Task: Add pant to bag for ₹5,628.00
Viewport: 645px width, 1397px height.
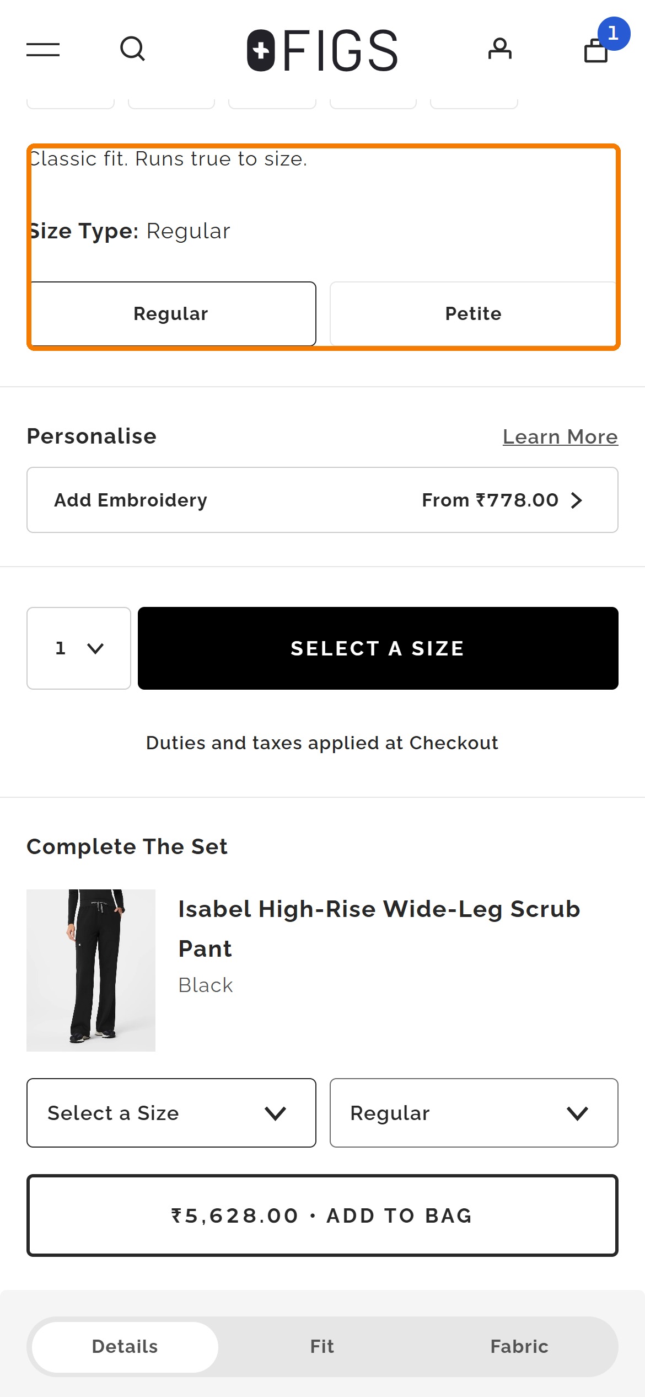Action: (x=322, y=1215)
